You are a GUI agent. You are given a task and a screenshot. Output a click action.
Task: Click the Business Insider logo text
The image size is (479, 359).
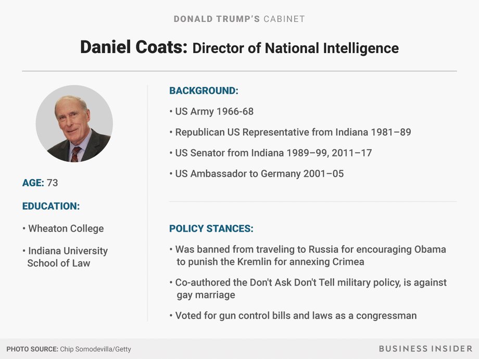425,349
